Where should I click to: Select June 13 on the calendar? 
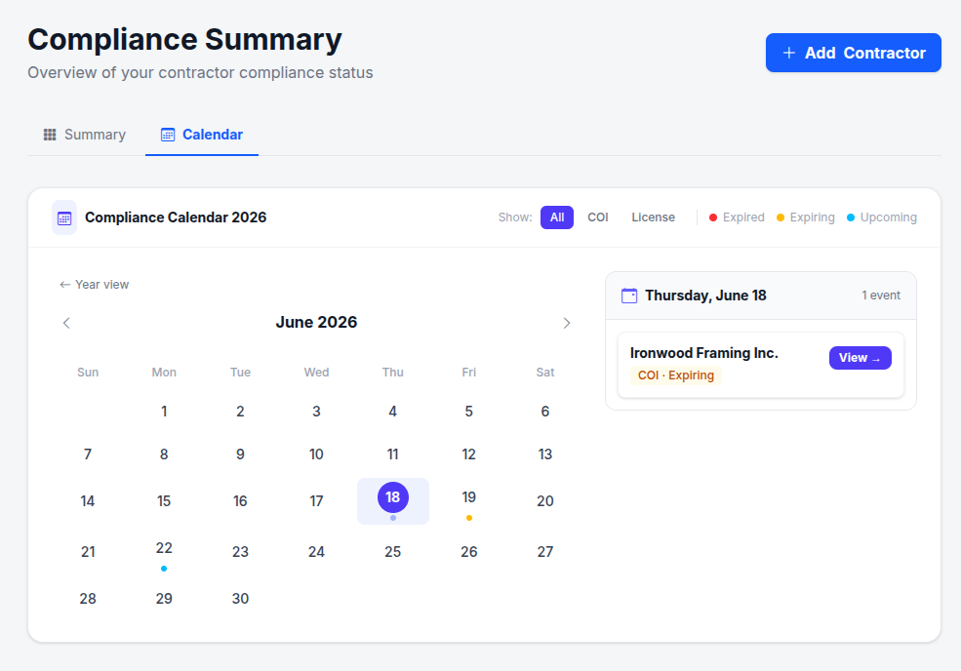click(x=544, y=454)
